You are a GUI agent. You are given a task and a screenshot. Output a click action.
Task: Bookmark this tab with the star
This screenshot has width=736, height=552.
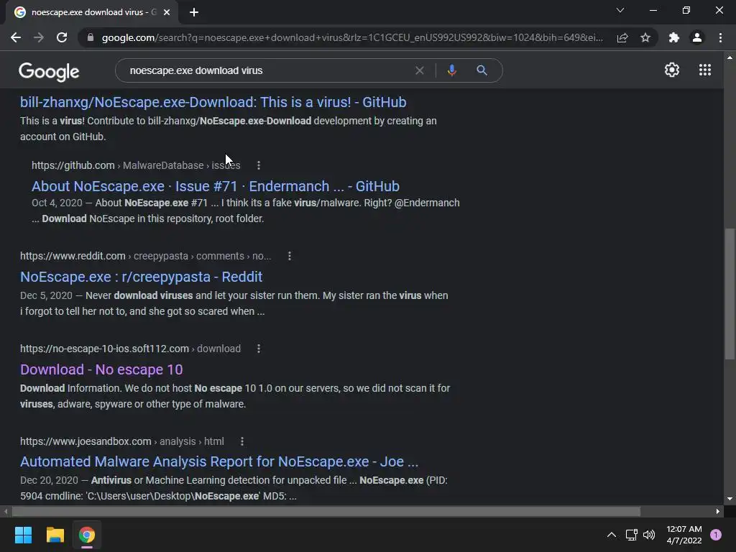(x=645, y=37)
